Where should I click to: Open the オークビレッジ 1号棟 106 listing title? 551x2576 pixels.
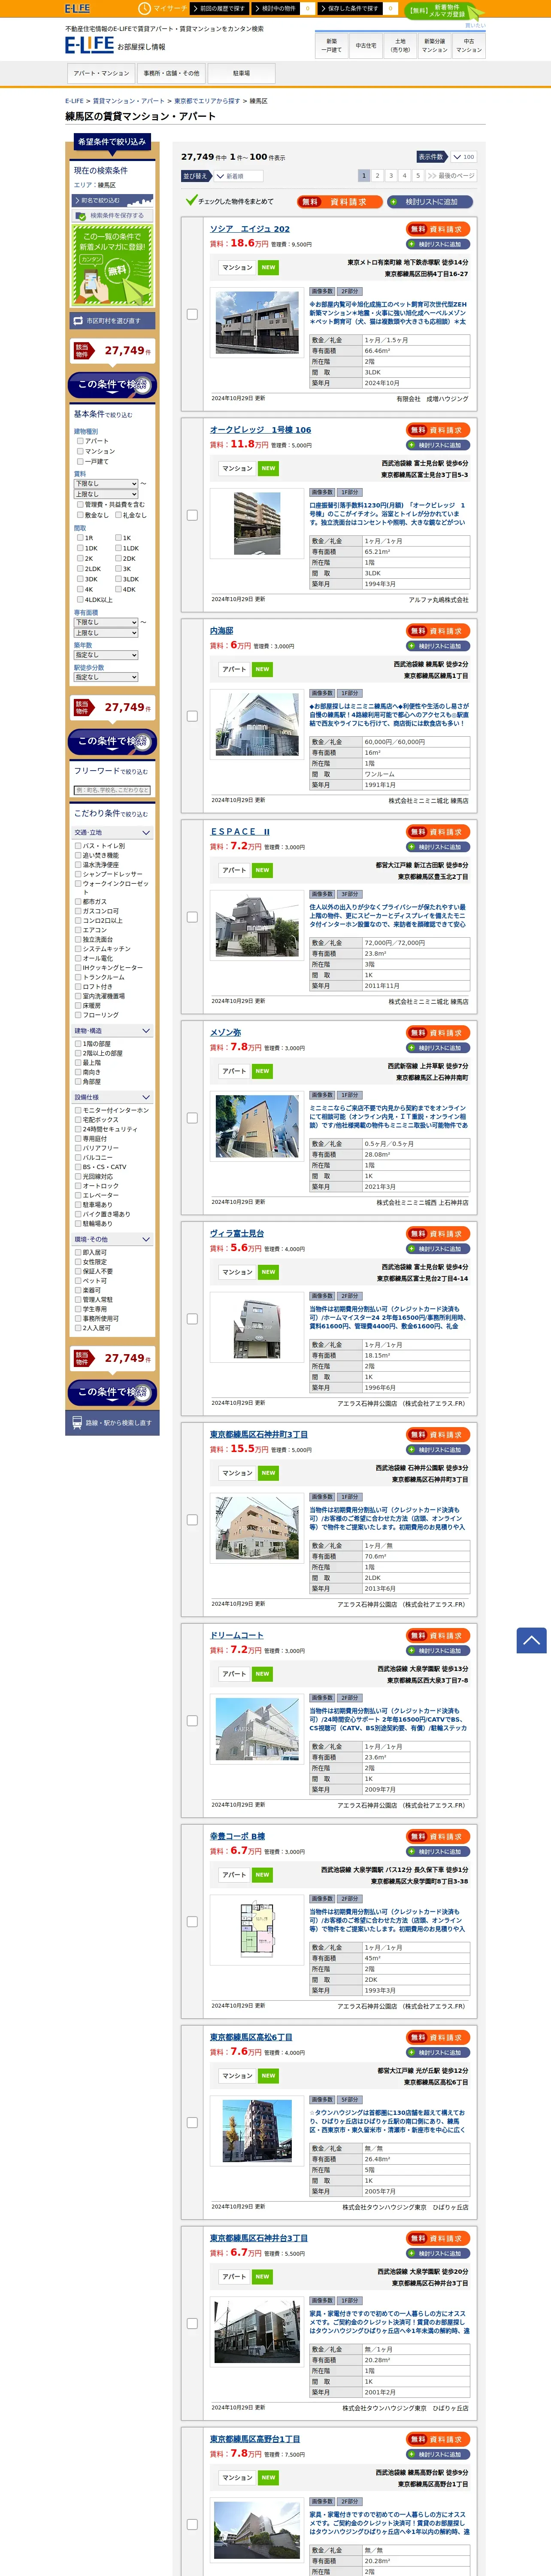pos(260,430)
